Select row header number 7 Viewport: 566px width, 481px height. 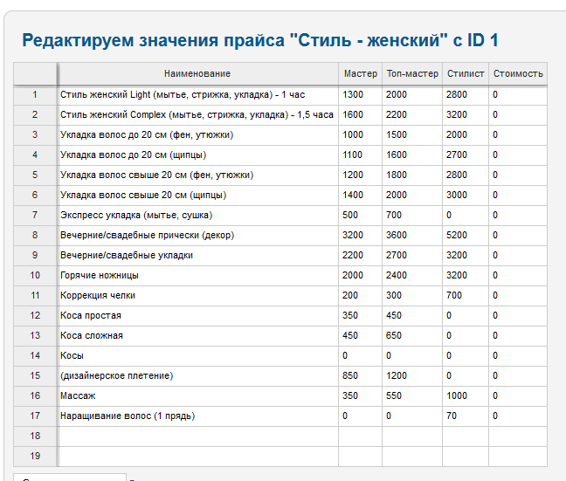(35, 216)
